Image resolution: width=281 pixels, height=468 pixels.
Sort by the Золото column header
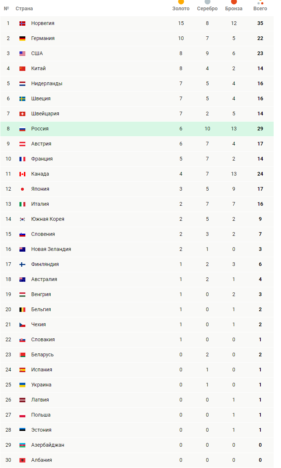click(181, 8)
